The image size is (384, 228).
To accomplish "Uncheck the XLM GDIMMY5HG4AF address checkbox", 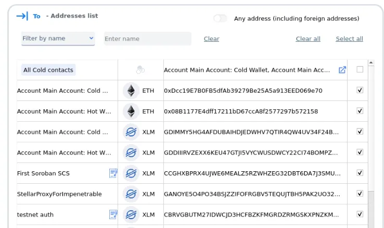I will point(360,132).
